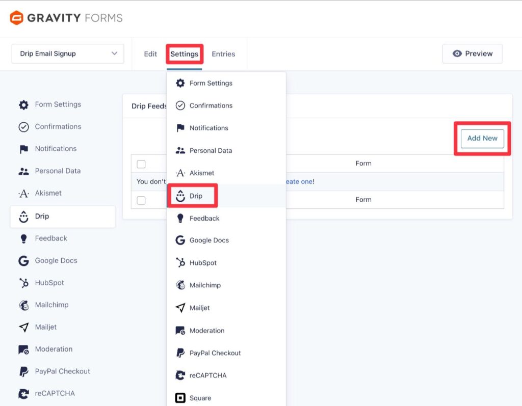Image resolution: width=522 pixels, height=406 pixels.
Task: Go to the Edit tab
Action: [150, 54]
